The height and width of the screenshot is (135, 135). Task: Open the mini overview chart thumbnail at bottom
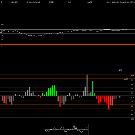coord(67,129)
